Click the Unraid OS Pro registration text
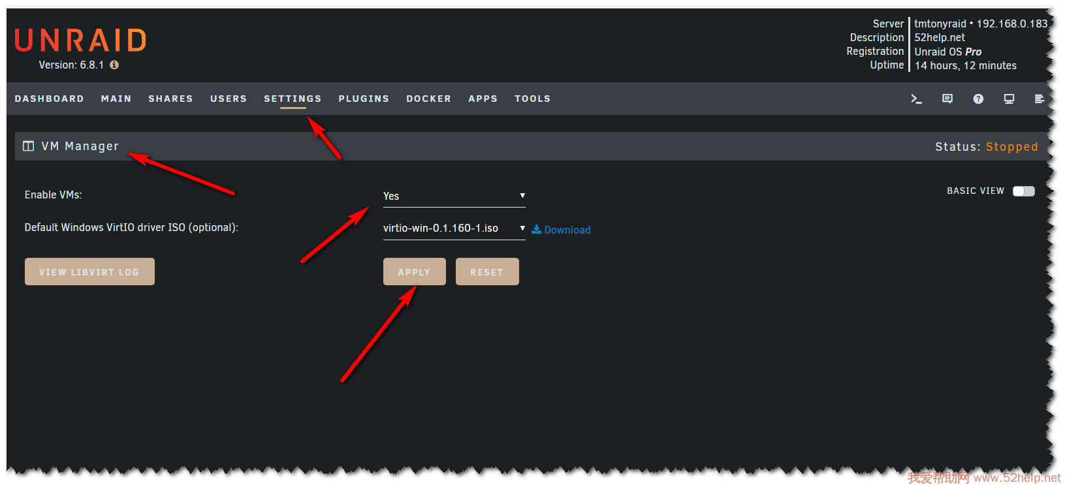 coord(948,52)
